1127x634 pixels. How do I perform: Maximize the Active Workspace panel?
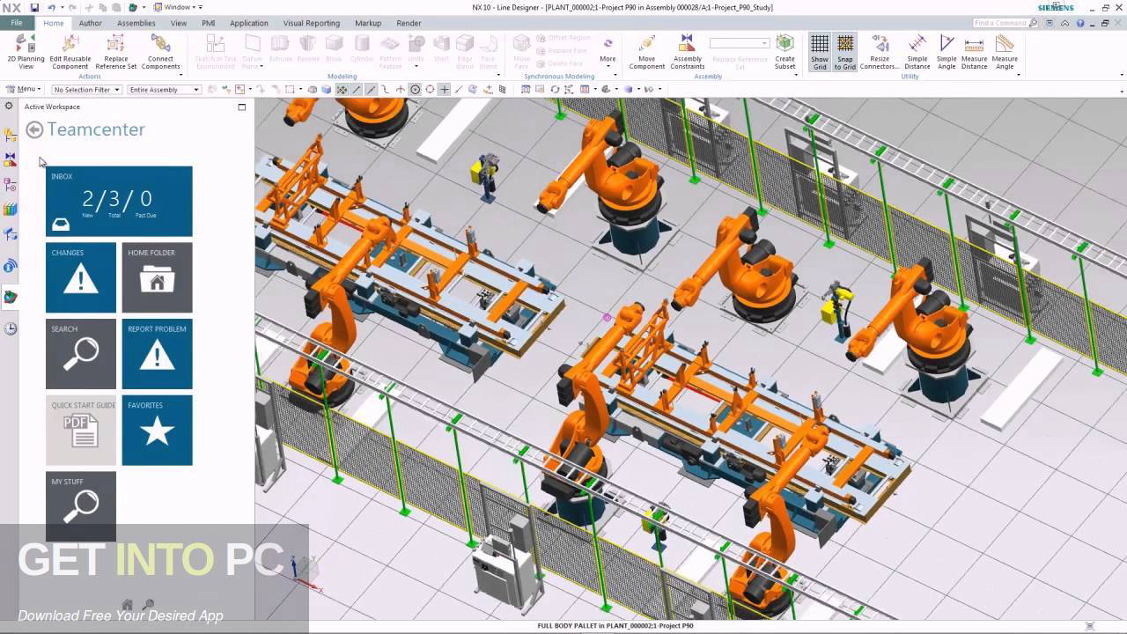[x=242, y=107]
